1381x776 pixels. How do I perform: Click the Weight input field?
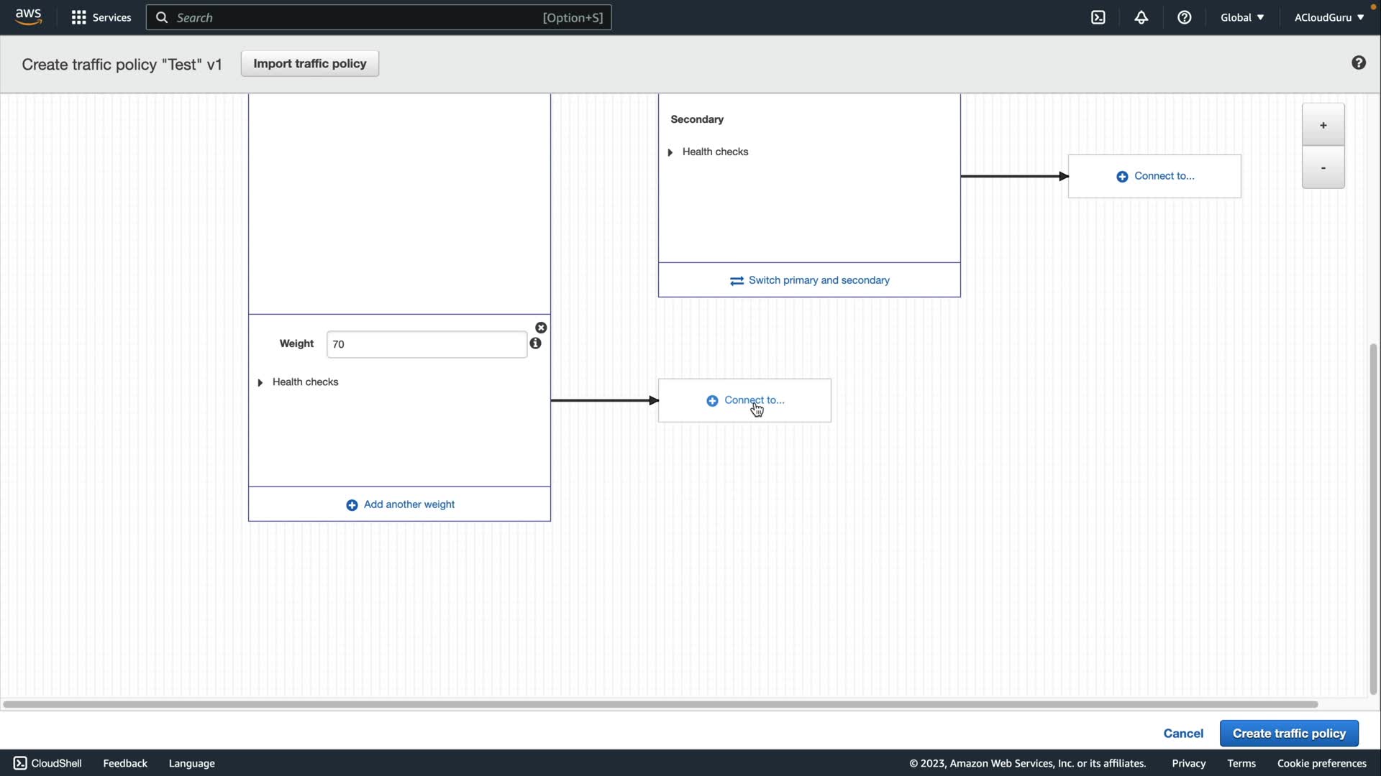[426, 344]
